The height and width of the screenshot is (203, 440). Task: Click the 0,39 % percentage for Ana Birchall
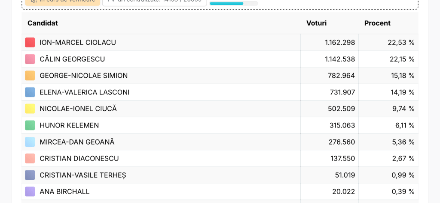403,191
